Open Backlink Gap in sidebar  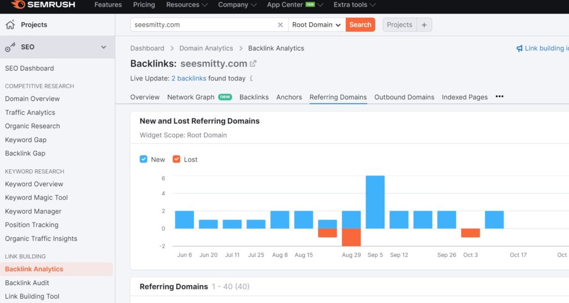click(x=25, y=153)
